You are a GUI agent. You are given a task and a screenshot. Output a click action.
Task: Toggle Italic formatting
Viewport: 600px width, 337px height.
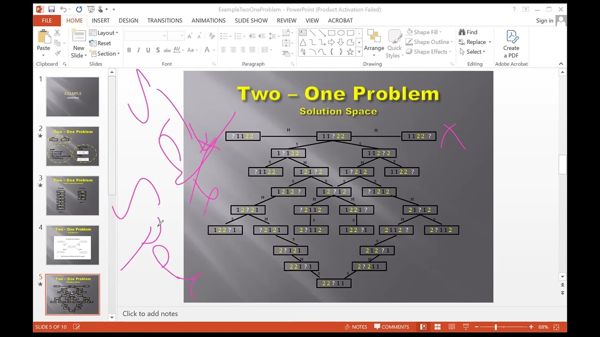click(x=139, y=50)
